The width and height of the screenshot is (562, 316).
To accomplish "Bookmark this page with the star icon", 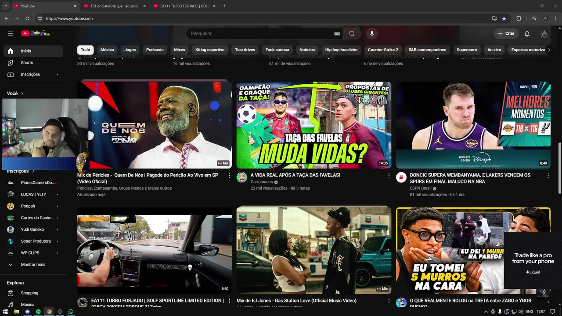I will [504, 18].
